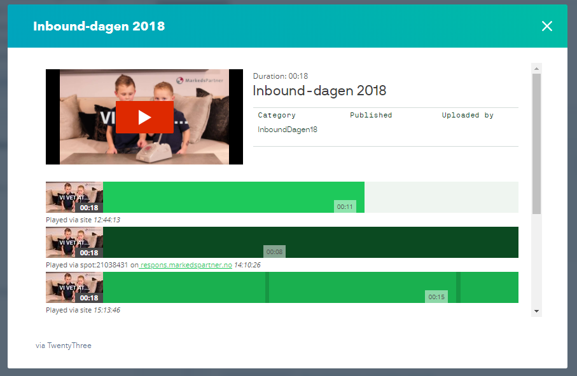Open the respons.markedspartner.no link
577x376 pixels.
coord(186,265)
